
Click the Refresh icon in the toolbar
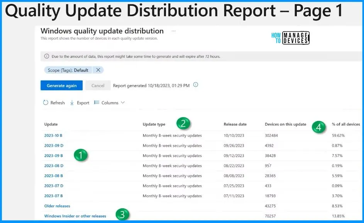[46, 102]
